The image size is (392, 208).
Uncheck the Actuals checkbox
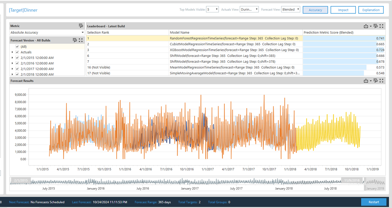click(17, 52)
